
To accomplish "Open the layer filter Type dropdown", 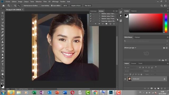I will click(130, 68).
